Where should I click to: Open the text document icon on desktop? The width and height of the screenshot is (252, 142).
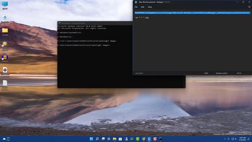5,85
